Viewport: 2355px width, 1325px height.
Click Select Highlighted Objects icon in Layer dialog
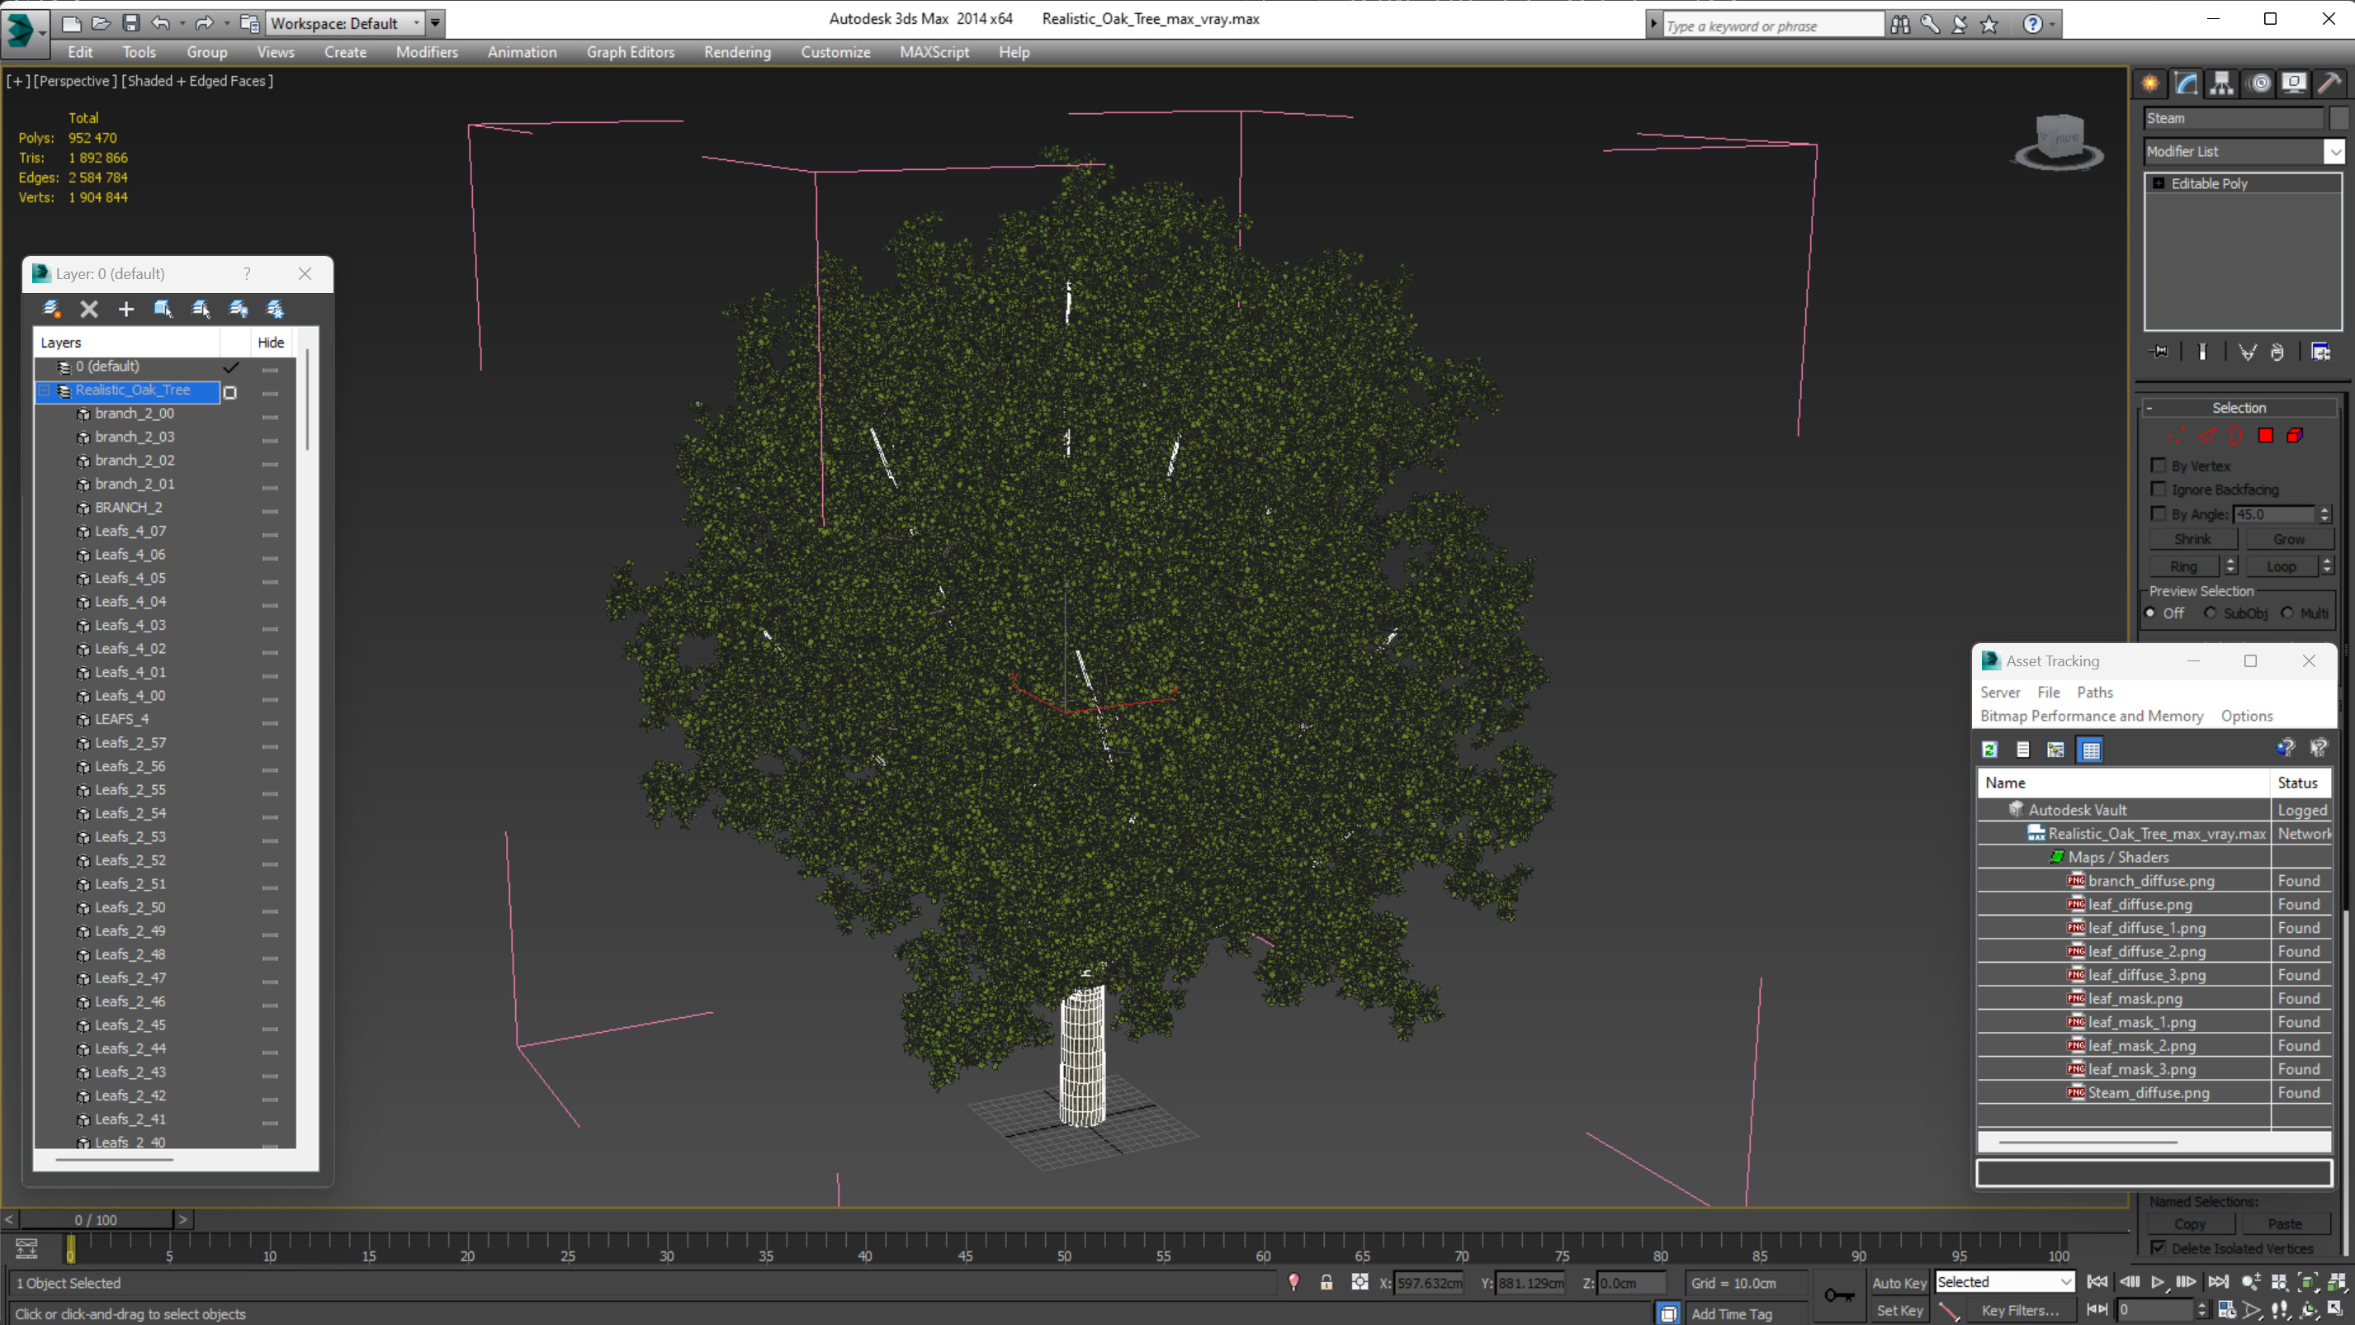pyautogui.click(x=163, y=309)
